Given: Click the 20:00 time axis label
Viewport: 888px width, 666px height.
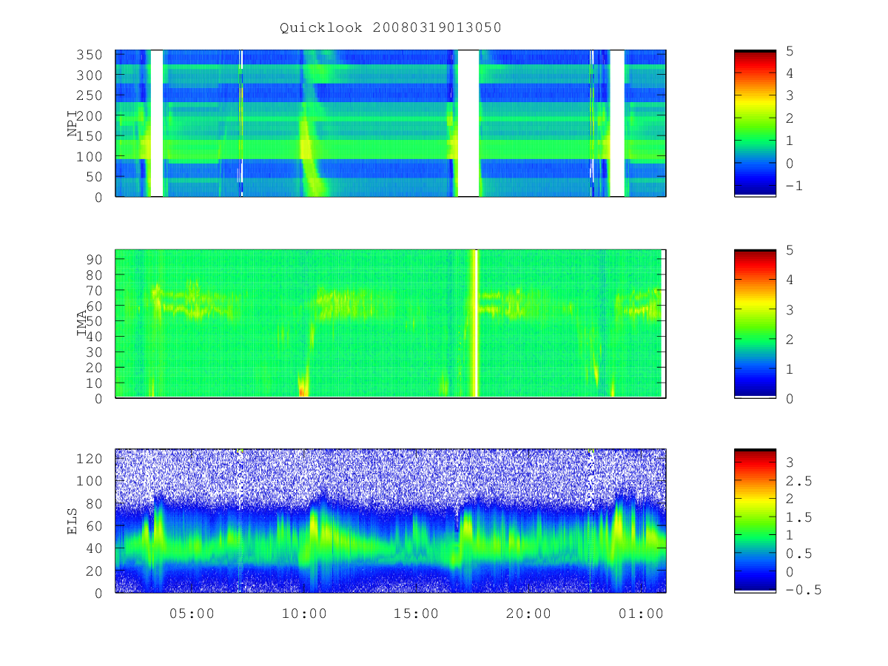Looking at the screenshot, I should point(528,613).
